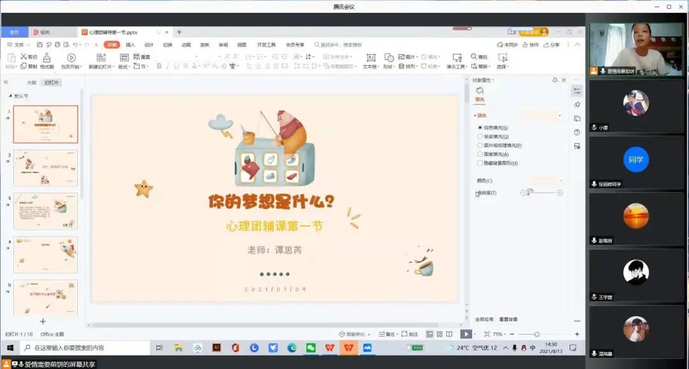The width and height of the screenshot is (689, 369).
Task: Click the Replace (替换) icon
Action: point(473,66)
